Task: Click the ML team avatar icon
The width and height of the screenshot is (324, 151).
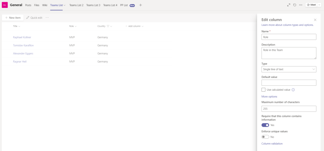Action: click(x=5, y=5)
